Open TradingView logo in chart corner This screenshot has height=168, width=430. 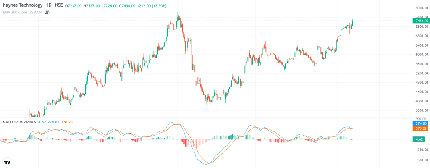pyautogui.click(x=8, y=162)
